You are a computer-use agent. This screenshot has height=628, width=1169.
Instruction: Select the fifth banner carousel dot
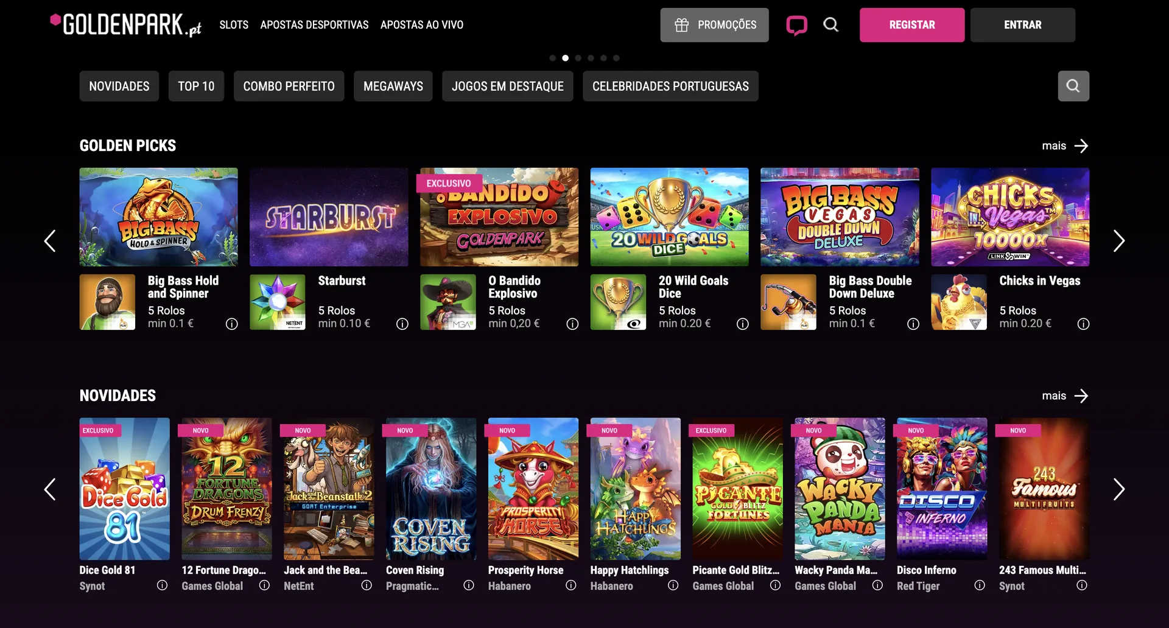pyautogui.click(x=604, y=58)
